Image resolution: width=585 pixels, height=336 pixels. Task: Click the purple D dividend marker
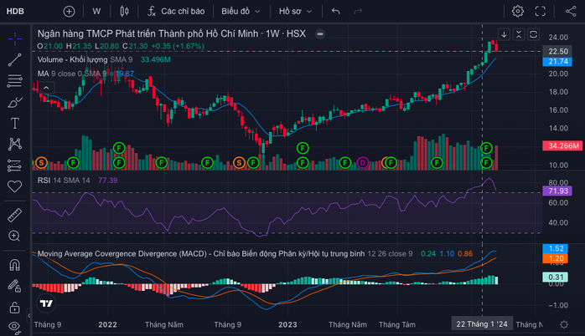363,163
